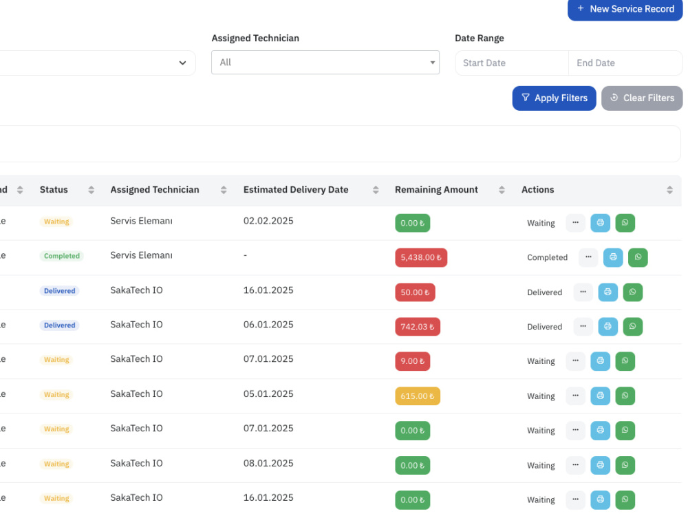This screenshot has width=688, height=516.
Task: Open more options for the 02.02.2025 record
Action: point(575,223)
